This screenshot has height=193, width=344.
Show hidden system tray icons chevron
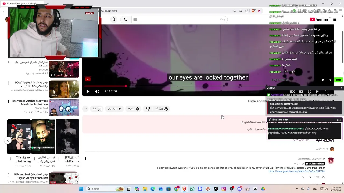297,189
